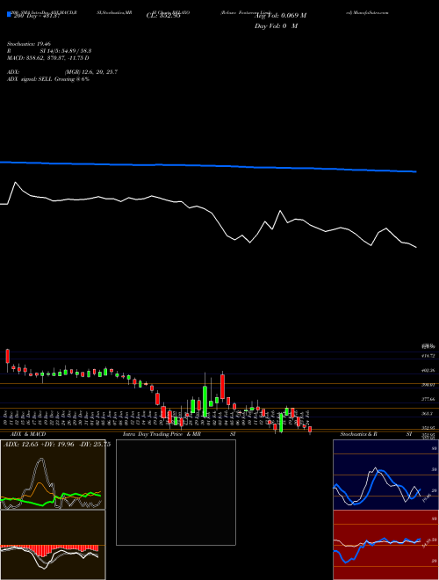Image resolution: width=439 pixels, height=580 pixels.
Task: Click the '(MGR) 12.6, 20, 25.7' values
Action: tap(91, 72)
